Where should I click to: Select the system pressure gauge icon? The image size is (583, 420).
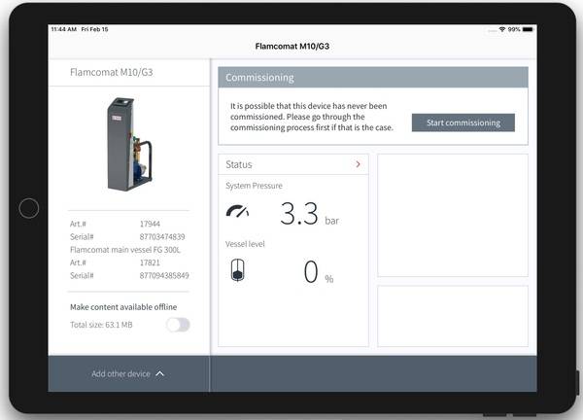(238, 211)
